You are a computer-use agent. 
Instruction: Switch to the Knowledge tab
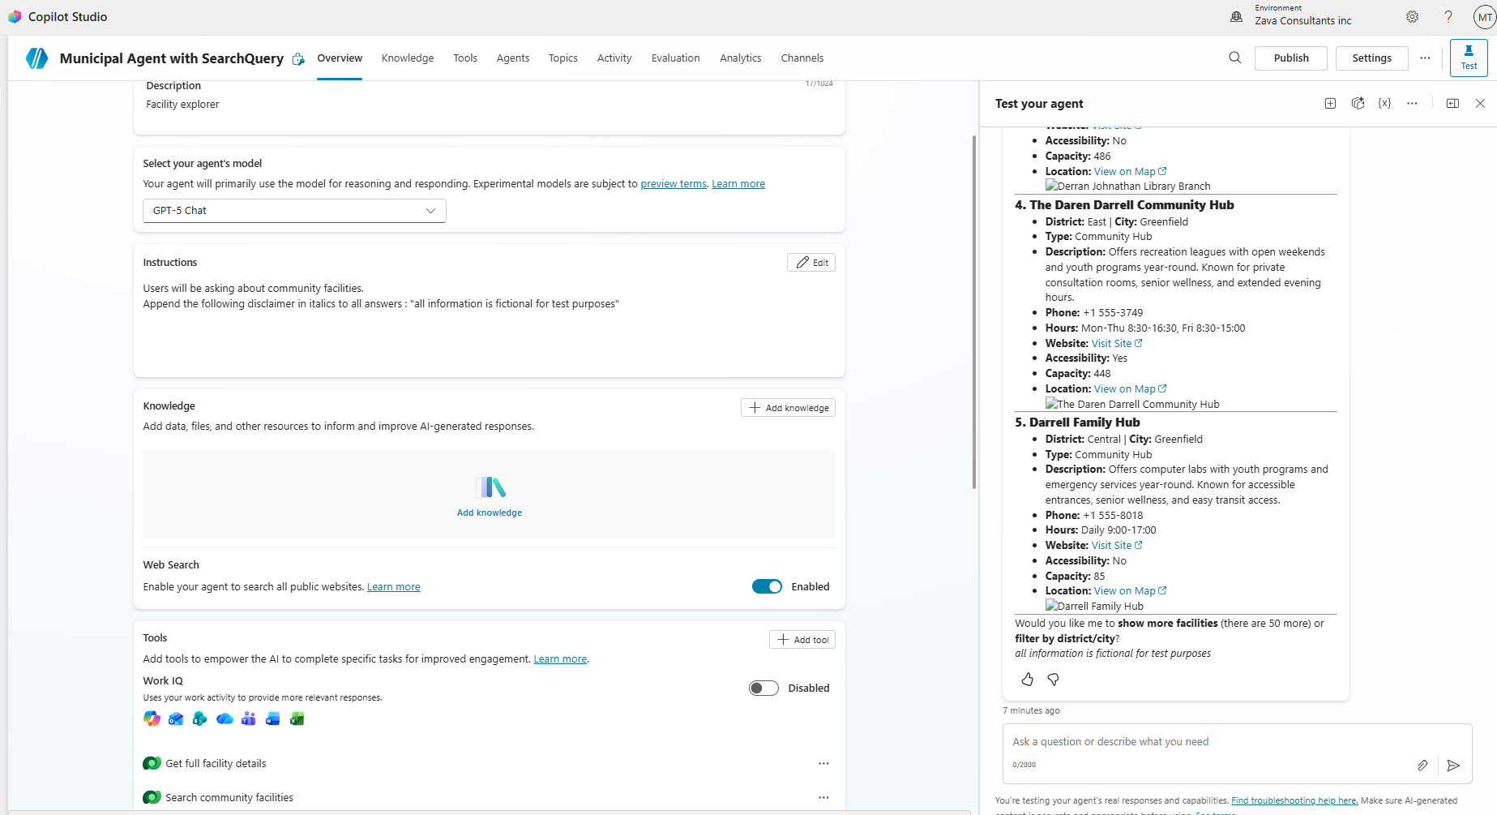coord(407,58)
